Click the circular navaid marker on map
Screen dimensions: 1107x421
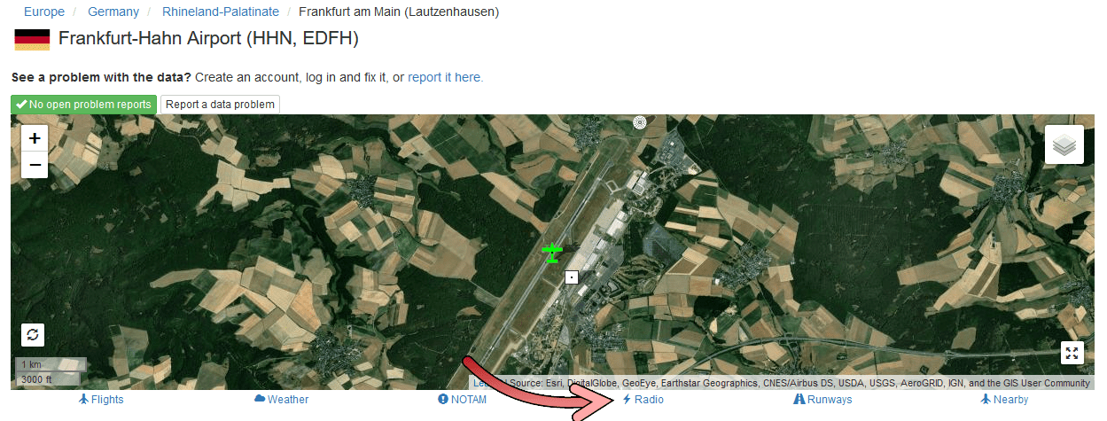pyautogui.click(x=640, y=123)
